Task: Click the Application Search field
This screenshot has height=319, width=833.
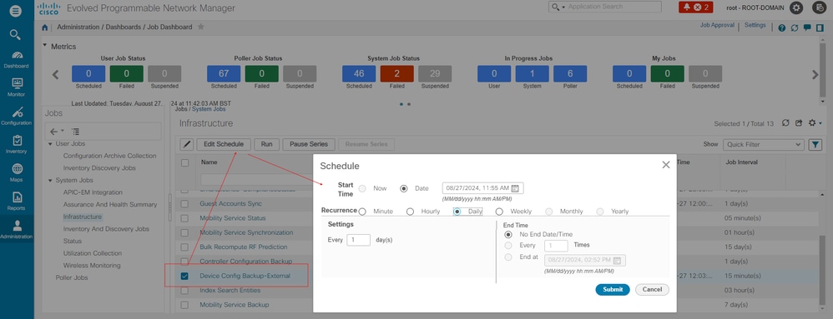Action: 613,7
